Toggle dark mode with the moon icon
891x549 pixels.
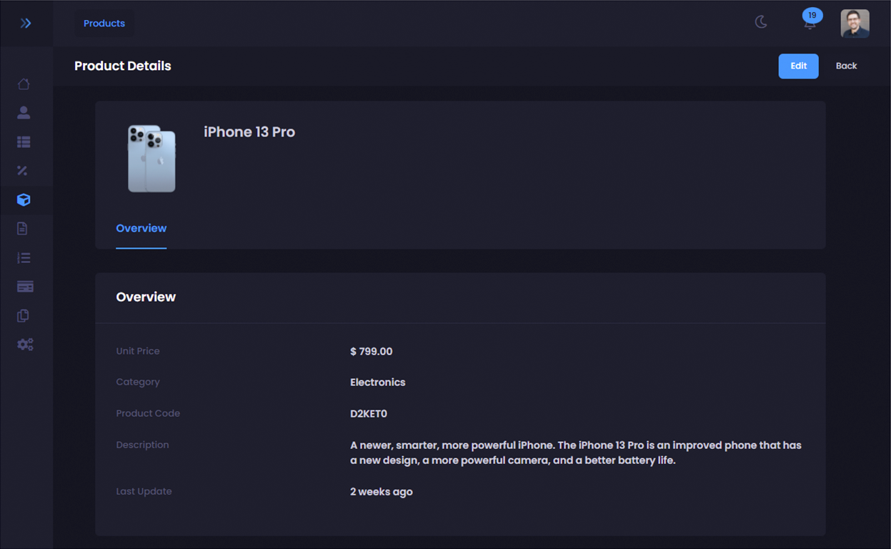(761, 22)
